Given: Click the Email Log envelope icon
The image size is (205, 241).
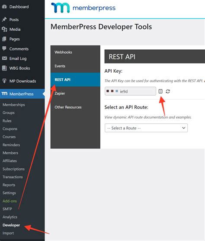Looking at the screenshot, I should [x=4, y=58].
